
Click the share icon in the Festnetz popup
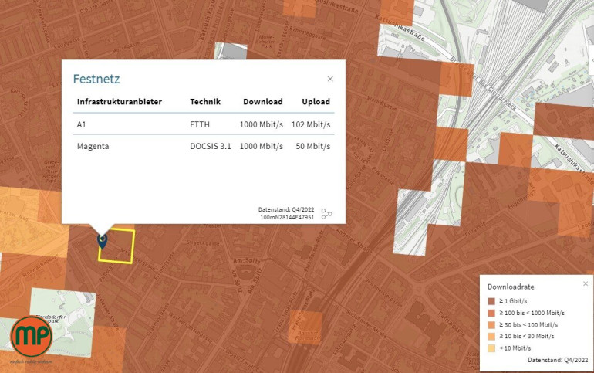point(327,214)
